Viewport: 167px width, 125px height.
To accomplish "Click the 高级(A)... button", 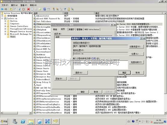I will tap(80, 73).
